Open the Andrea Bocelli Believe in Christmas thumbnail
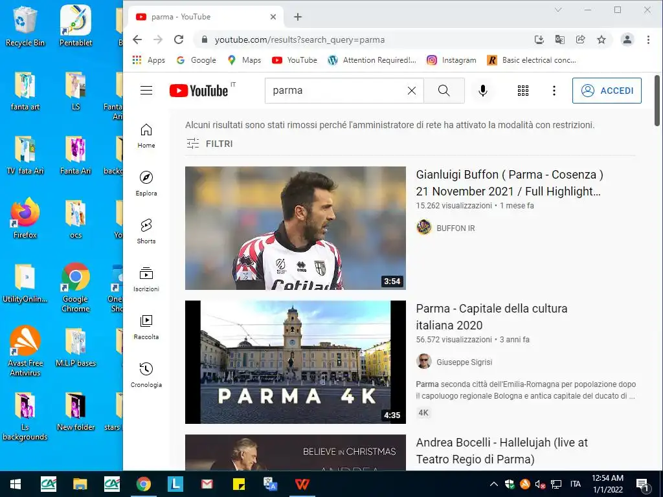663x497 pixels. (295, 452)
